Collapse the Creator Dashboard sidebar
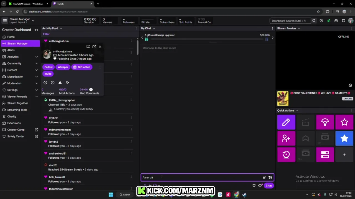Viewport: 355px width, 199px height. (x=36, y=30)
